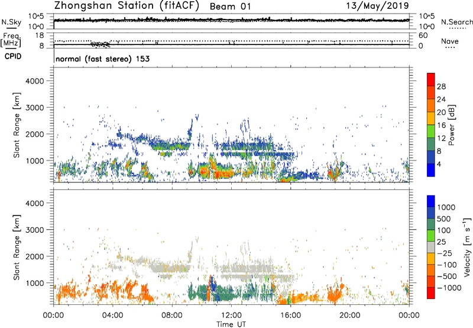Image resolution: width=473 pixels, height=328 pixels.
Task: Click the '04:00' time tick label
Action: tap(112, 316)
